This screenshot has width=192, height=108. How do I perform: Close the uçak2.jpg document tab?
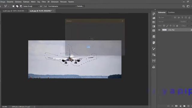(x=26, y=11)
